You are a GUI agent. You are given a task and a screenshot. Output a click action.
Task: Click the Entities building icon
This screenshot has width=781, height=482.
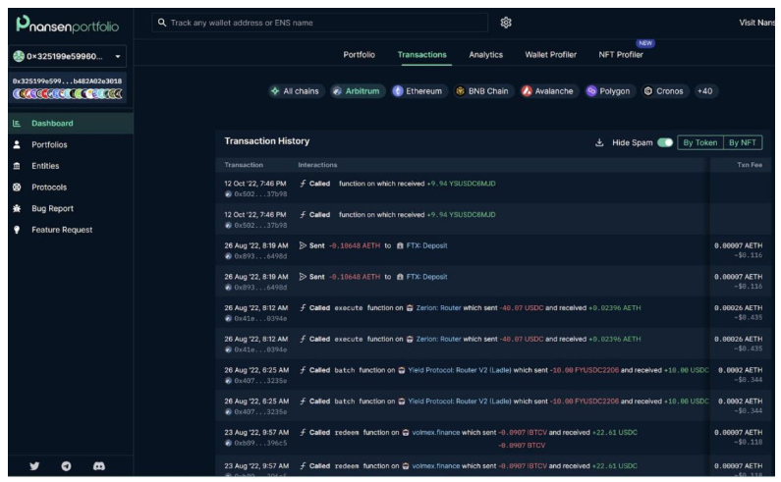pyautogui.click(x=17, y=166)
